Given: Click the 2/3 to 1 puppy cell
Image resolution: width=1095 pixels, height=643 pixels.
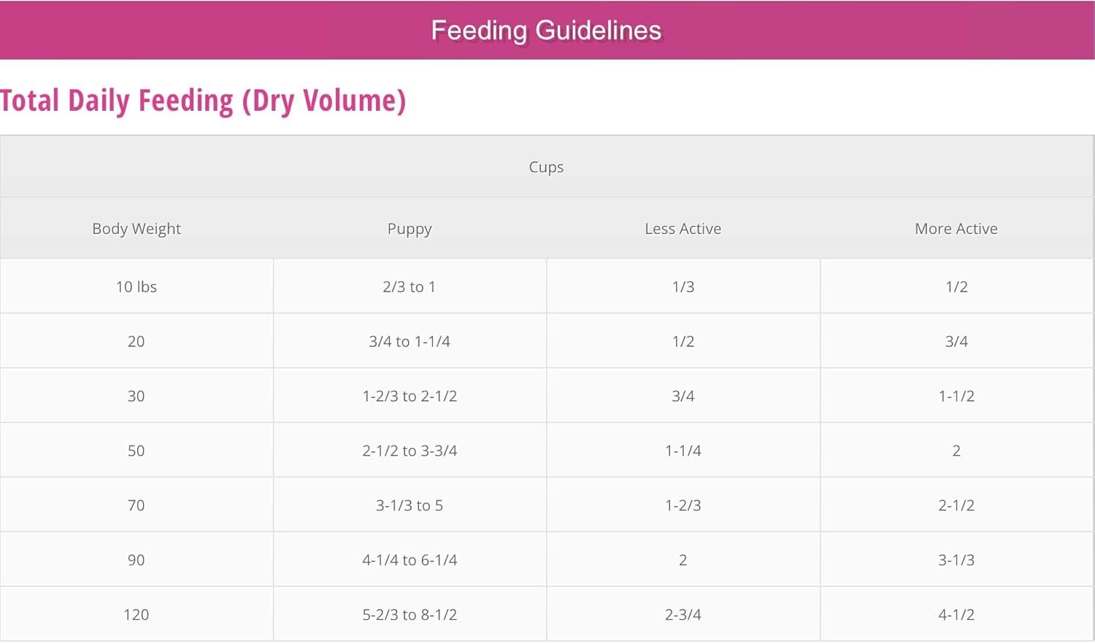Looking at the screenshot, I should click(410, 287).
